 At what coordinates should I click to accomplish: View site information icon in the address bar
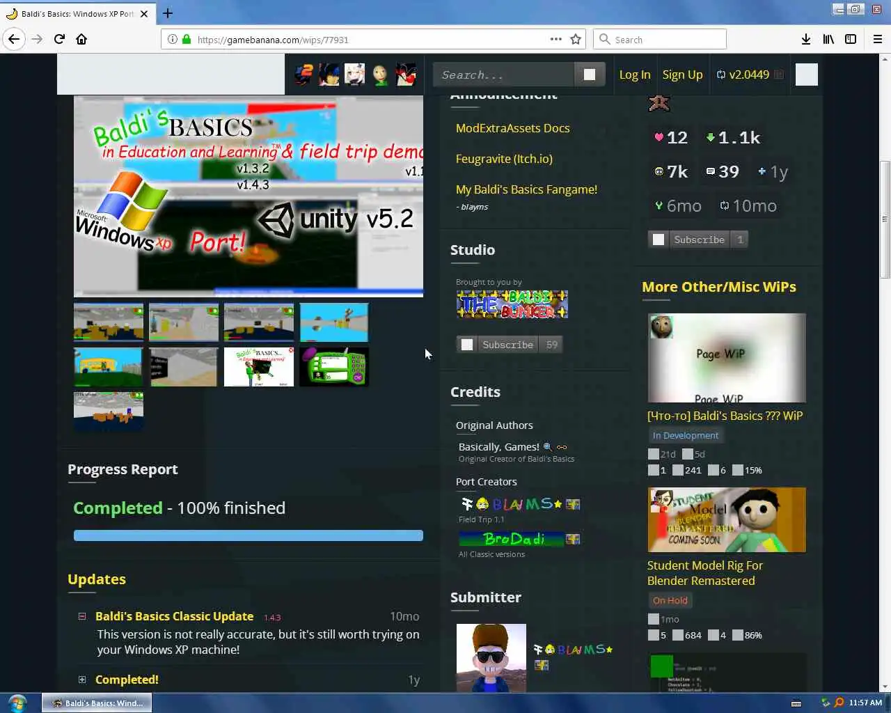[173, 40]
